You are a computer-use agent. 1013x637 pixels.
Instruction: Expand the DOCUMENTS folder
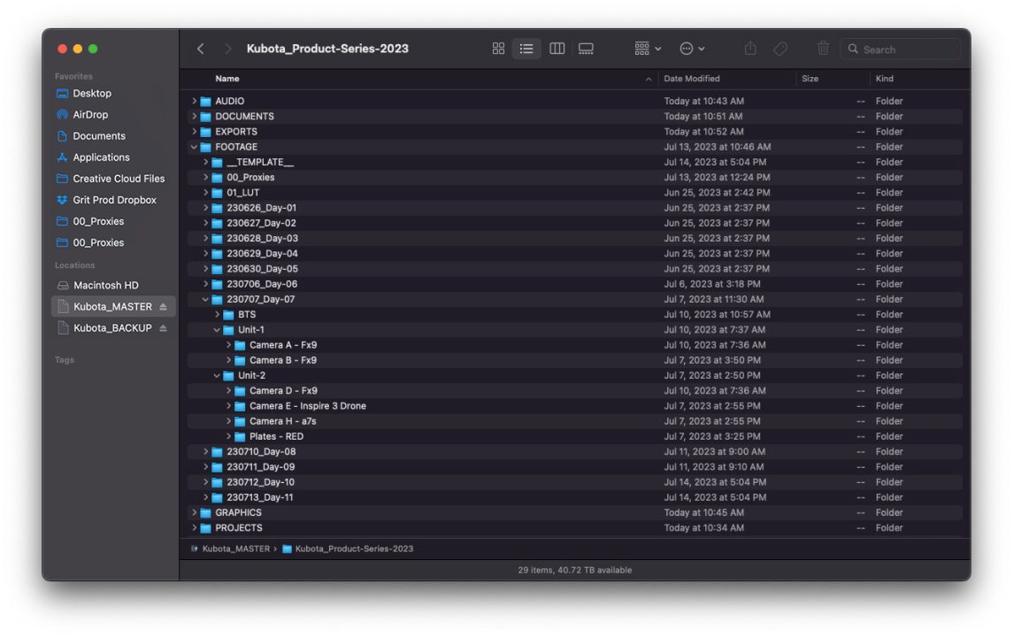click(x=194, y=116)
